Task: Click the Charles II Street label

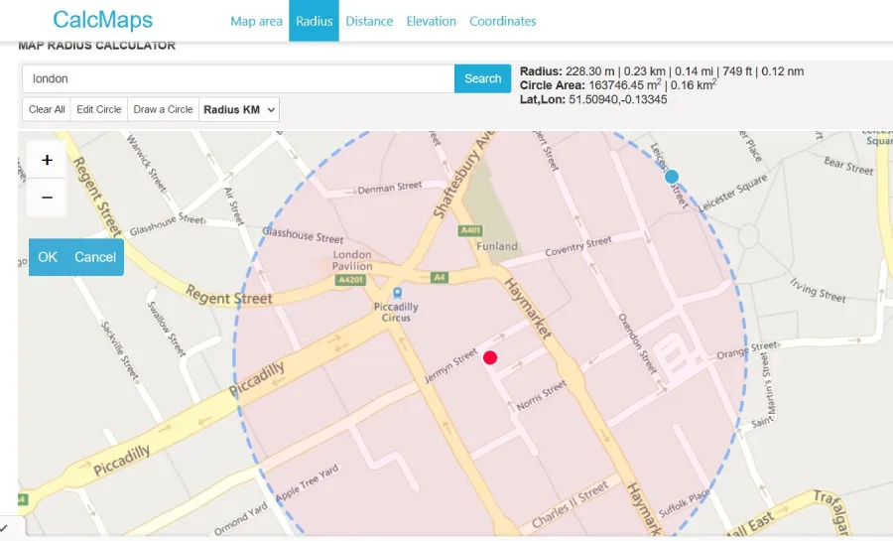Action: click(571, 503)
